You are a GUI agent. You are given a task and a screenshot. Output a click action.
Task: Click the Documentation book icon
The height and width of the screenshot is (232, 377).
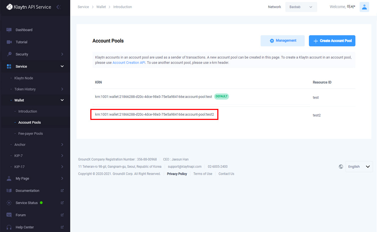tap(9, 191)
